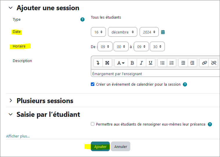Apply underline formatting in editor toolbar
This screenshot has width=220, height=157.
(x=150, y=63)
